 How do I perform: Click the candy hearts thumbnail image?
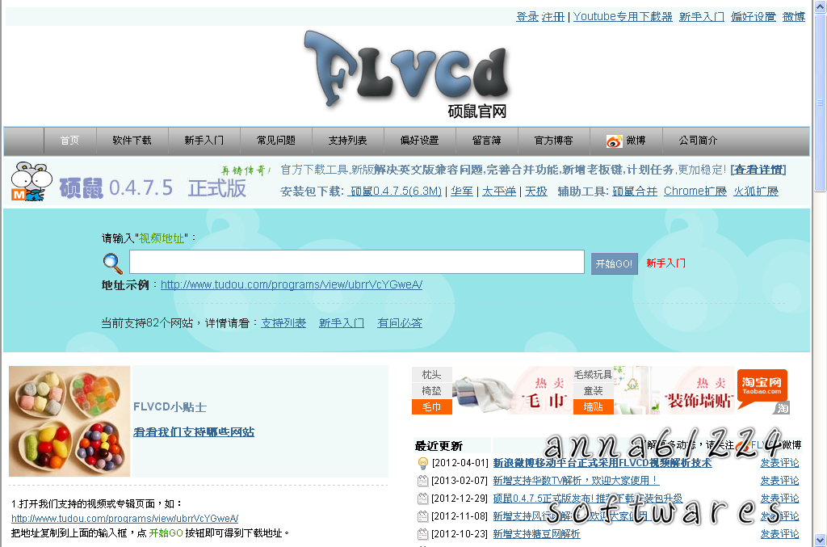point(69,421)
